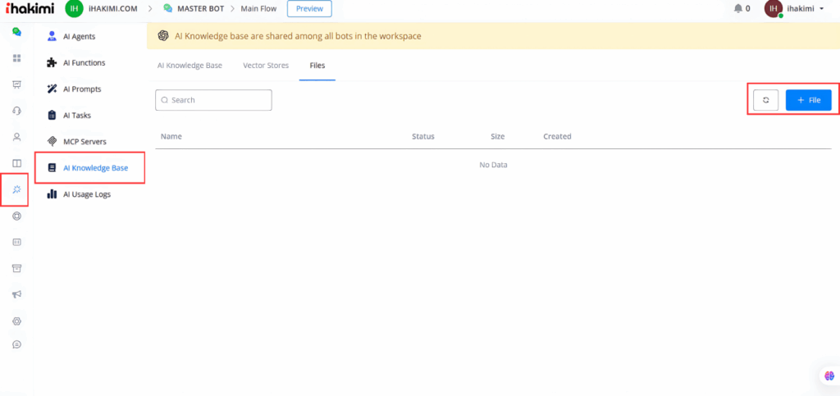Click the Preview button
Screen dimensions: 840x396
[x=309, y=9]
